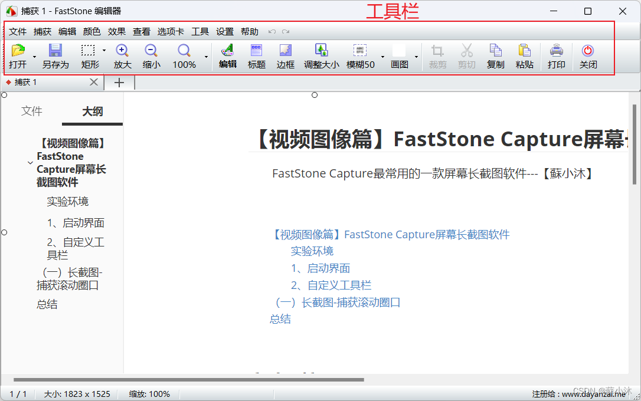641x401 pixels.
Task: Select 1、启动界面 in the outline panel
Action: click(76, 223)
